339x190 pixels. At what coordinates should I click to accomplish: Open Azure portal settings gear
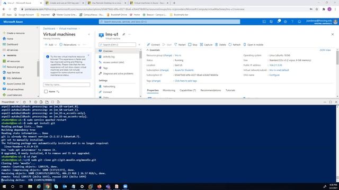286,22
